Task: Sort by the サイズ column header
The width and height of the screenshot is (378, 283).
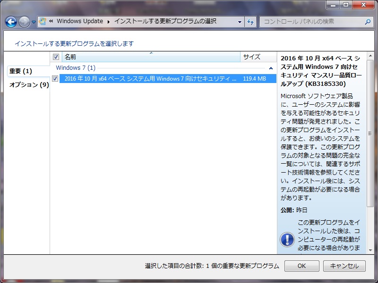Action: (x=258, y=57)
